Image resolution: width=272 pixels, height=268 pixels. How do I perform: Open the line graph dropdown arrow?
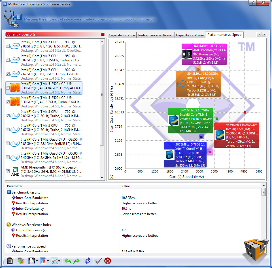pos(59,261)
